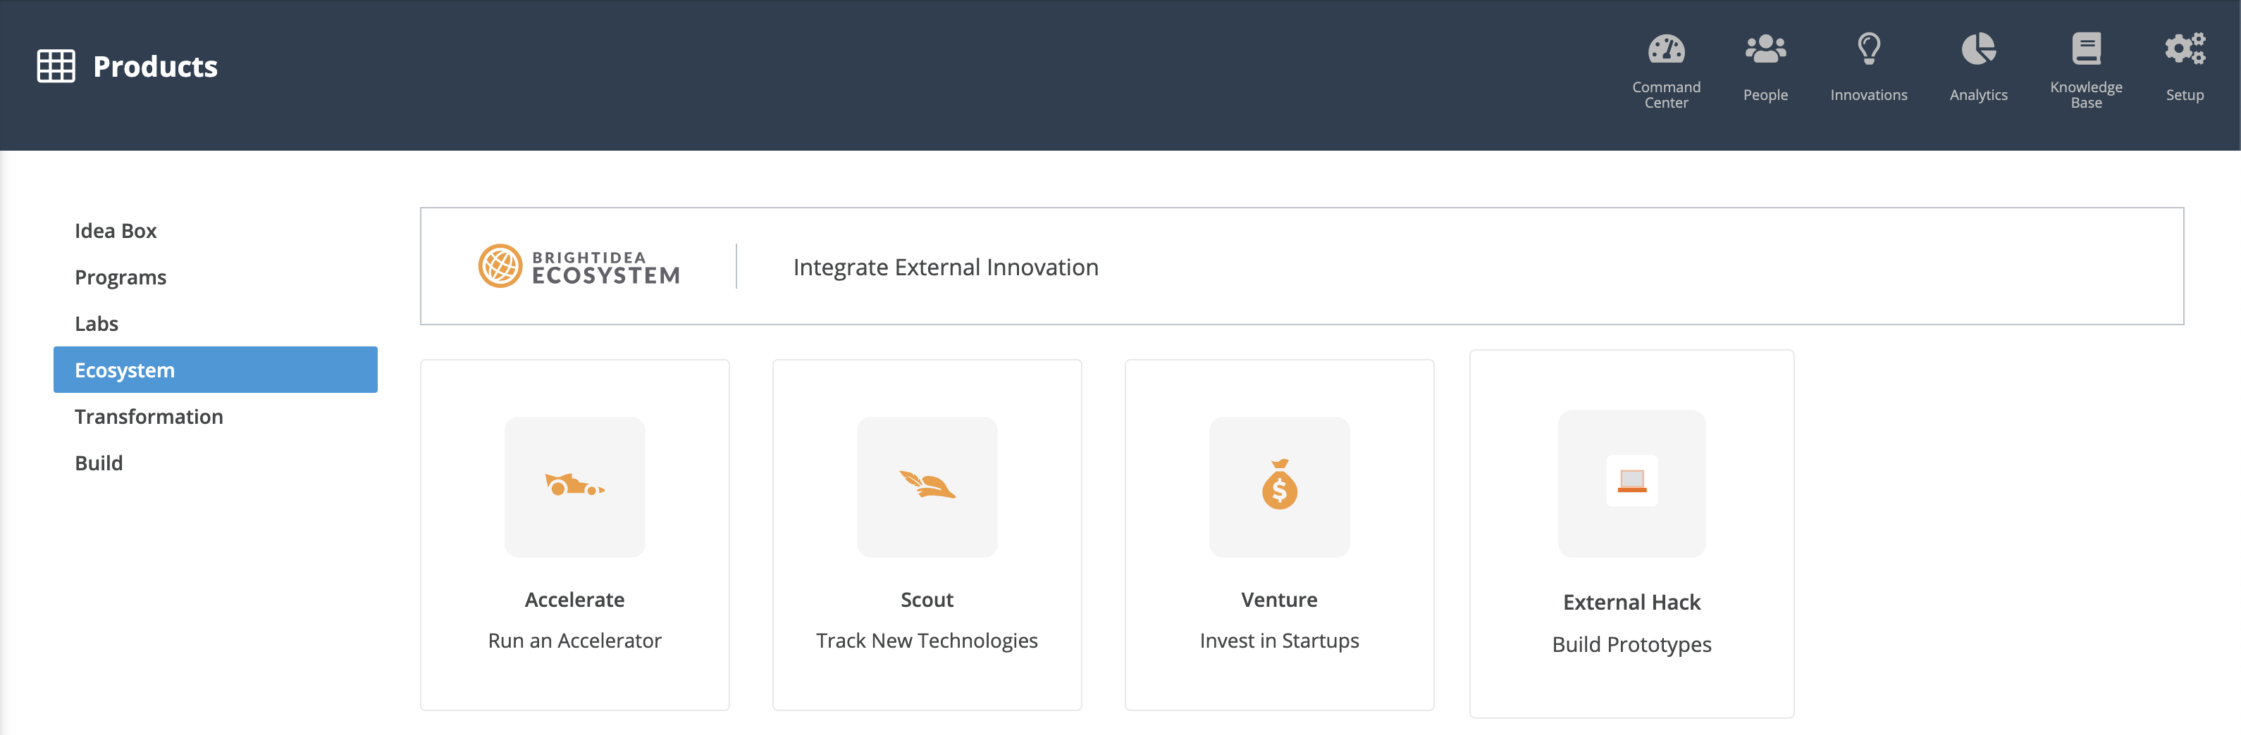Viewport: 2241px width, 735px height.
Task: Open Build in the sidebar
Action: [98, 463]
